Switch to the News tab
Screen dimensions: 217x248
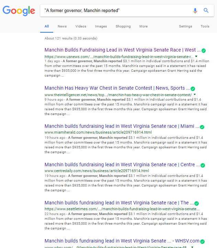tap(62, 26)
